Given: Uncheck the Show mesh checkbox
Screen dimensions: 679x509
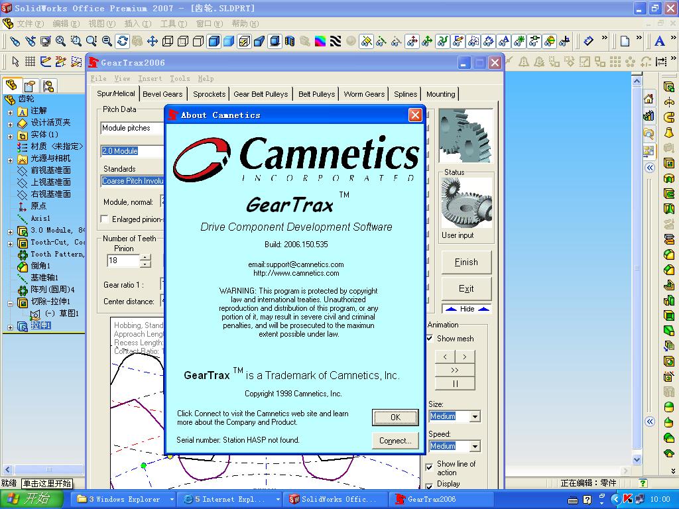Looking at the screenshot, I should pos(430,339).
